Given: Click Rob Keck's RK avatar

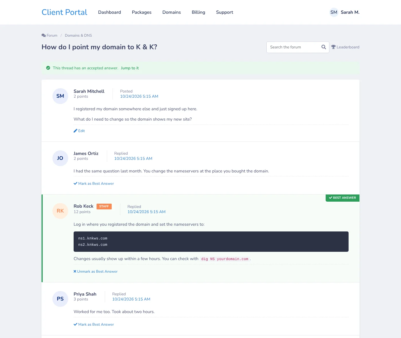Looking at the screenshot, I should [60, 211].
